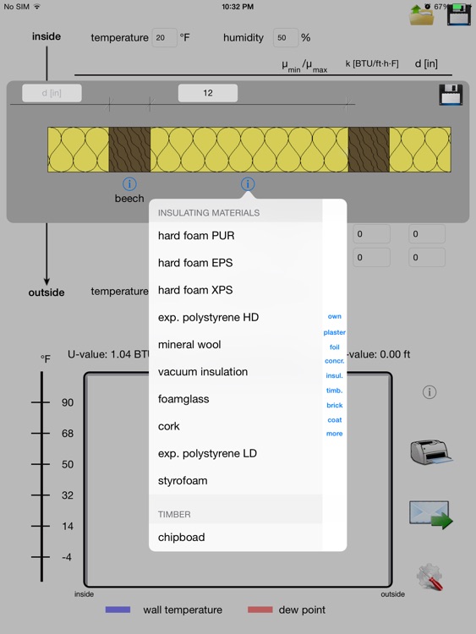Click the beech timber layer in the wall
The width and height of the screenshot is (476, 634).
pyautogui.click(x=129, y=150)
